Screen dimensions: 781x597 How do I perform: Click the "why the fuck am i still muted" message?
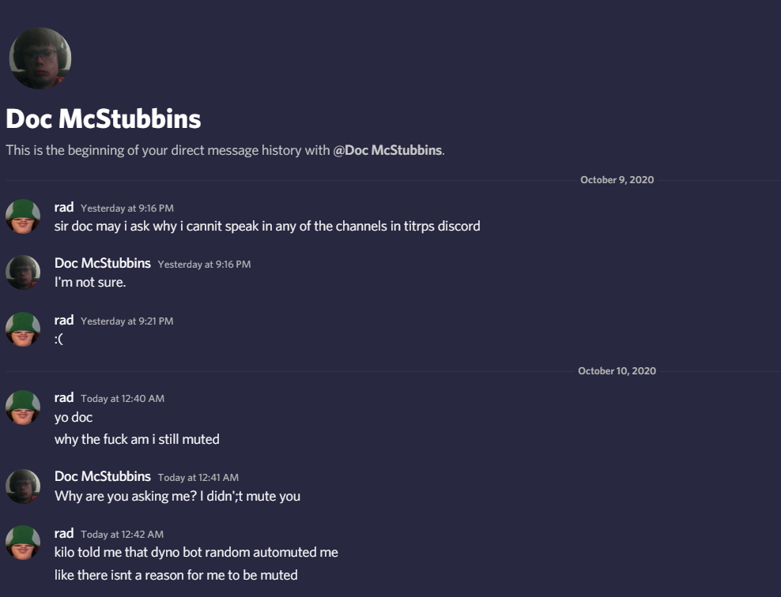[137, 439]
